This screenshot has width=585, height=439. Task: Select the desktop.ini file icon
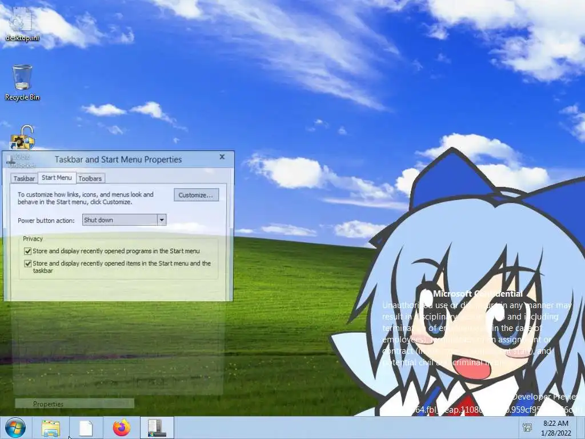coord(22,24)
